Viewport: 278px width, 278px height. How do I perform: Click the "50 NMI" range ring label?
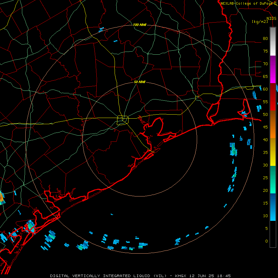click(x=140, y=82)
